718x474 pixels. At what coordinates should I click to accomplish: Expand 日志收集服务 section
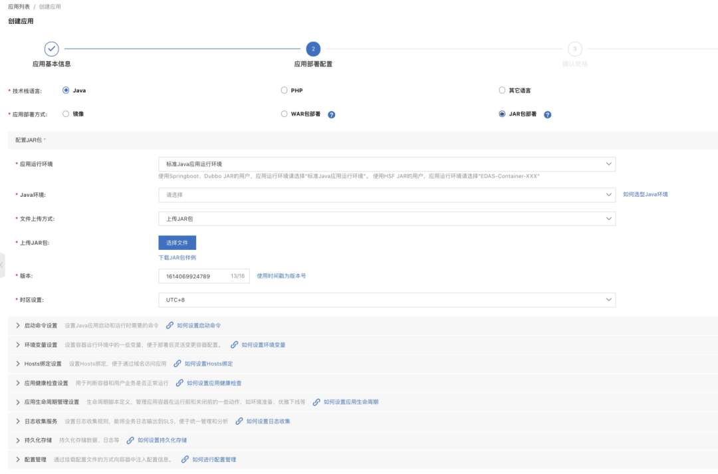(18, 421)
